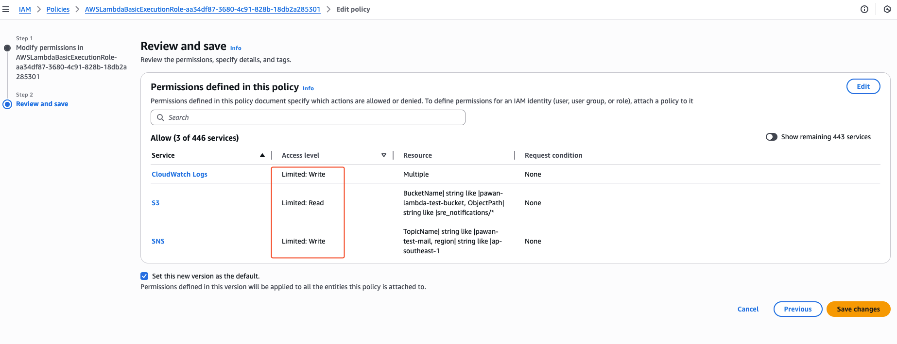Go to IAM breadcrumb link
Screen dimensions: 897x344
(25, 9)
